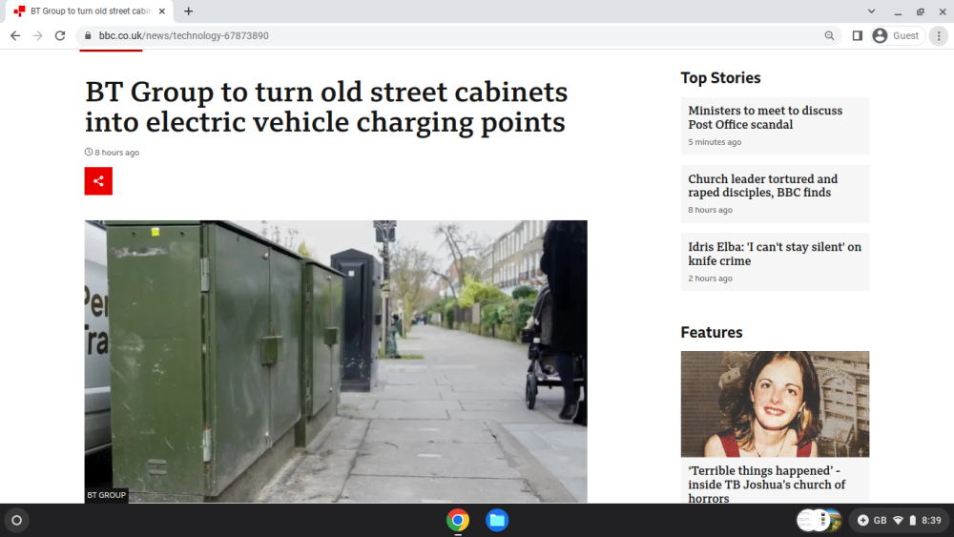
Task: Reload the BBC page
Action: (59, 36)
